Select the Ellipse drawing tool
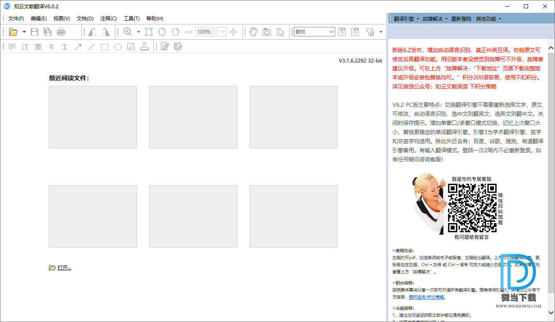 click(118, 47)
